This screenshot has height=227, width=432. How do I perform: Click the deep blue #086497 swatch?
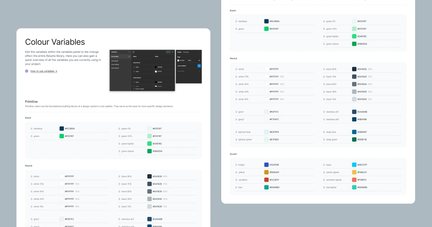[x=354, y=132]
